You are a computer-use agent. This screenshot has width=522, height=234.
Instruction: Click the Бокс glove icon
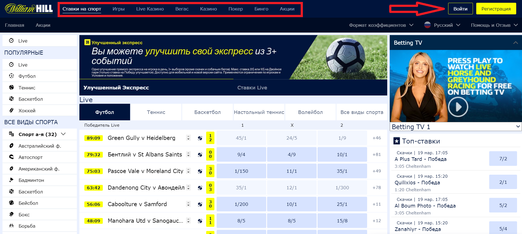tap(11, 214)
